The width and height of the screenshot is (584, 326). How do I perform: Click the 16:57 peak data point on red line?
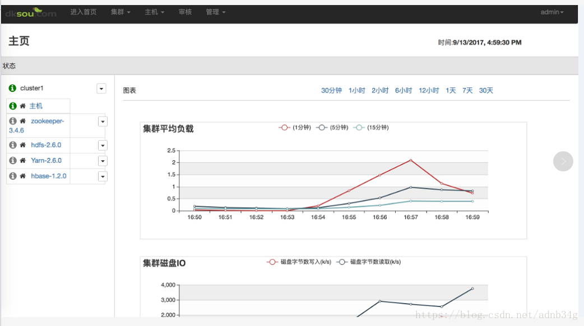411,160
